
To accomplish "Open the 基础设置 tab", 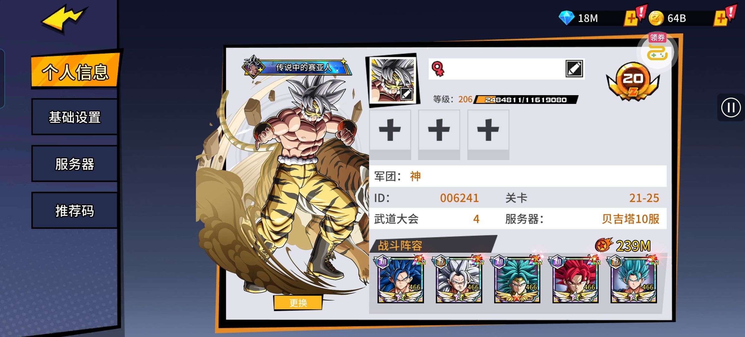I will [74, 117].
